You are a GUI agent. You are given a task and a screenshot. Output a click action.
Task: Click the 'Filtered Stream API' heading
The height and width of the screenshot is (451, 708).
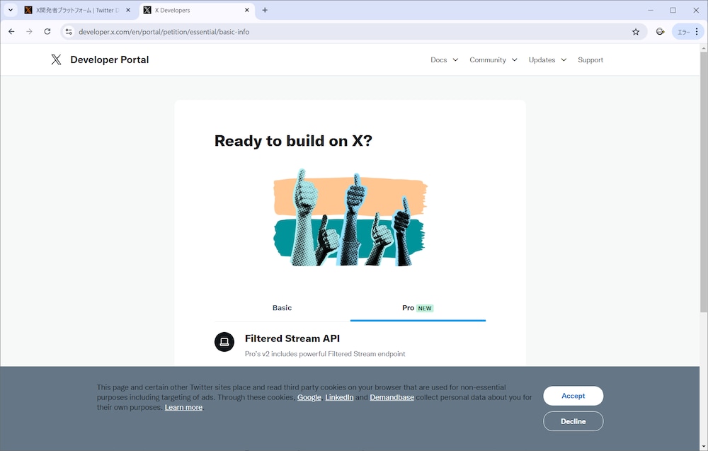[292, 338]
